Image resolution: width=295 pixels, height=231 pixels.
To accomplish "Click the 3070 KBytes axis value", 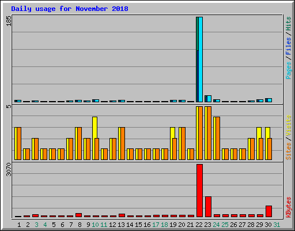I will click(x=9, y=169).
